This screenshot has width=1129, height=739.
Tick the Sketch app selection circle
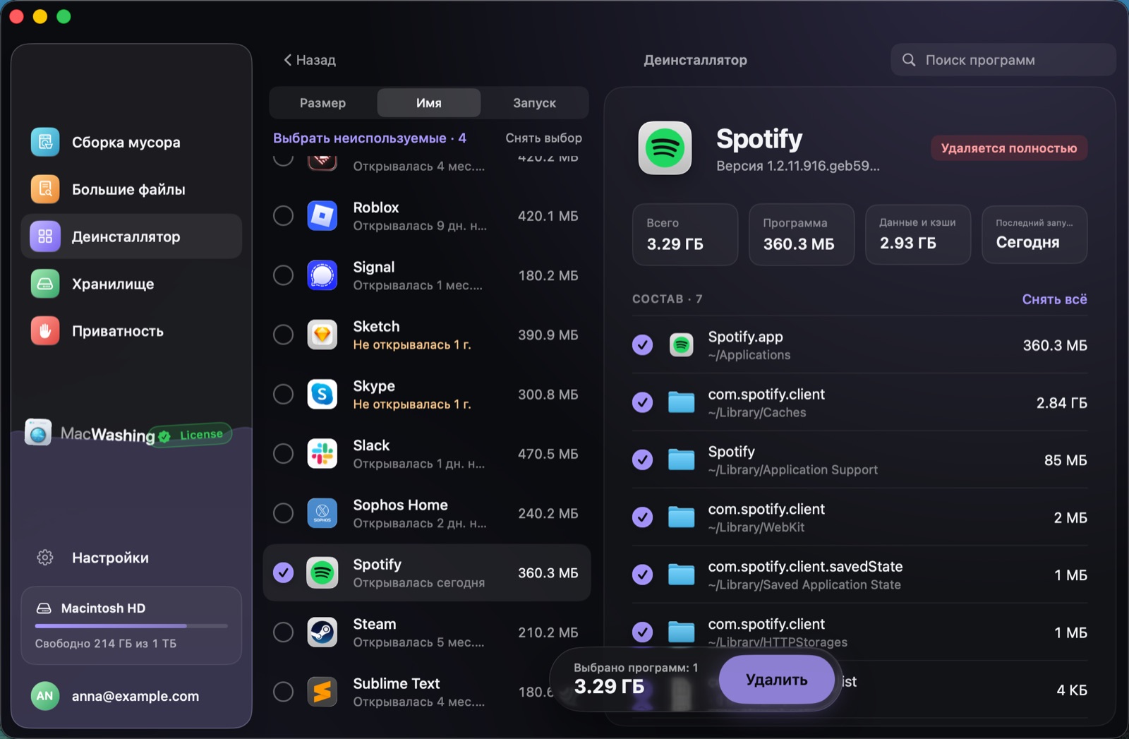coord(283,335)
